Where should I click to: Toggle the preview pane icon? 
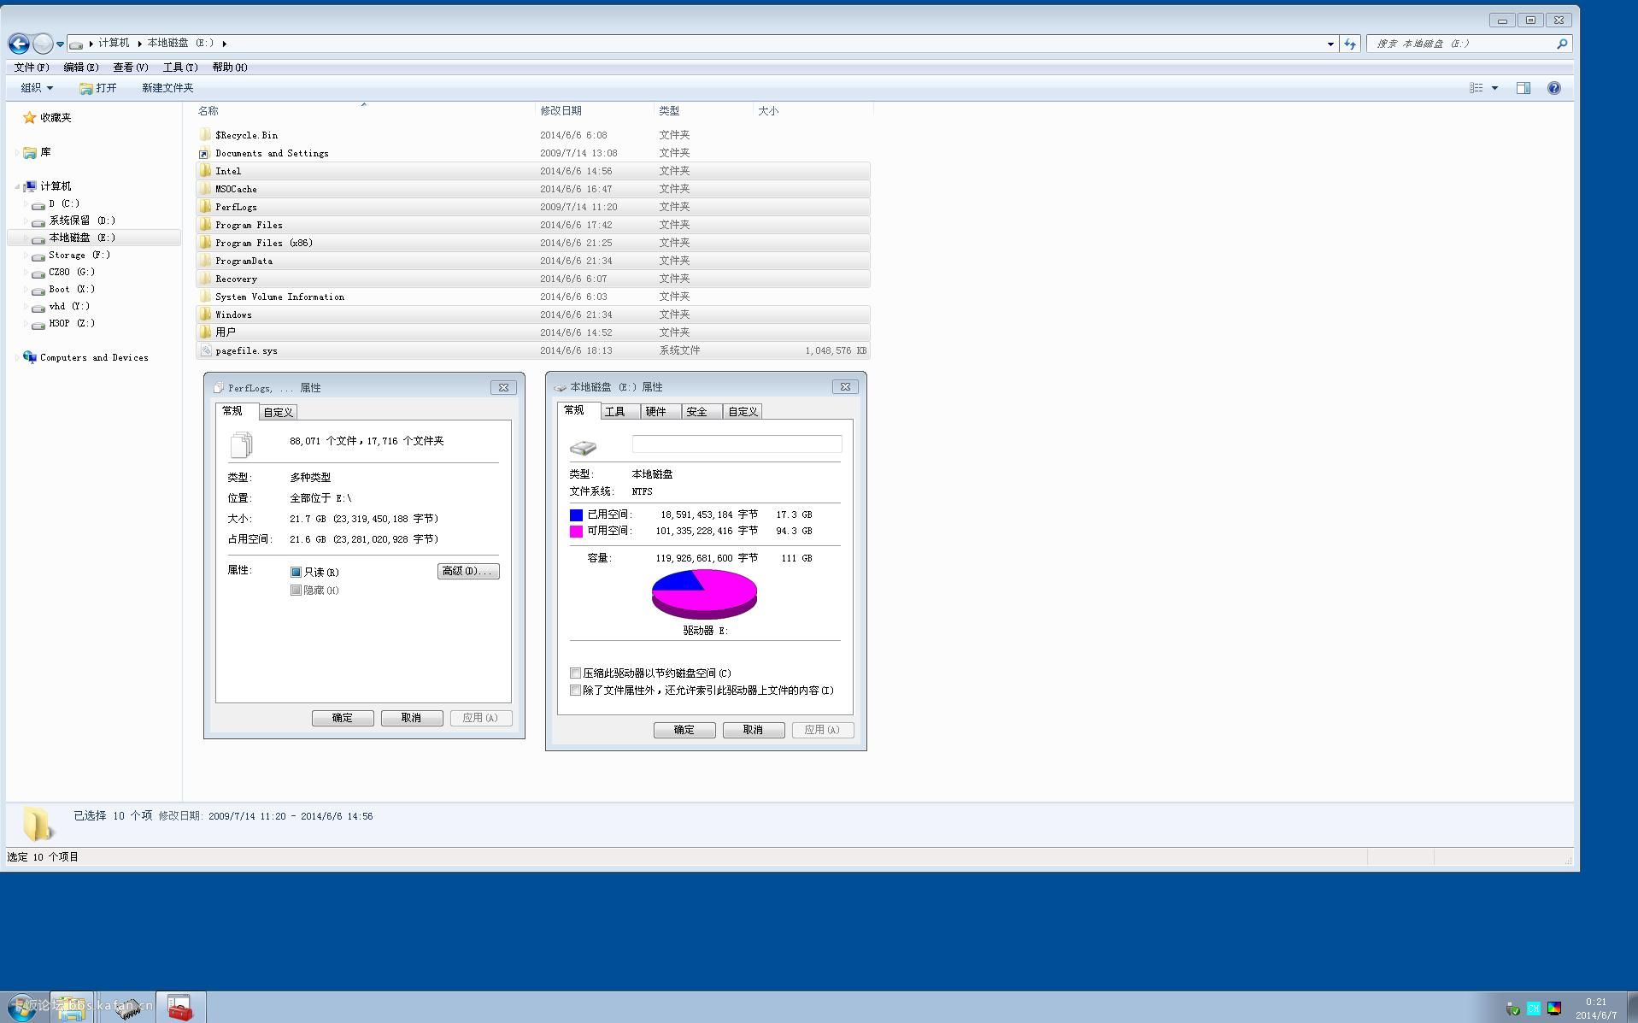point(1524,88)
